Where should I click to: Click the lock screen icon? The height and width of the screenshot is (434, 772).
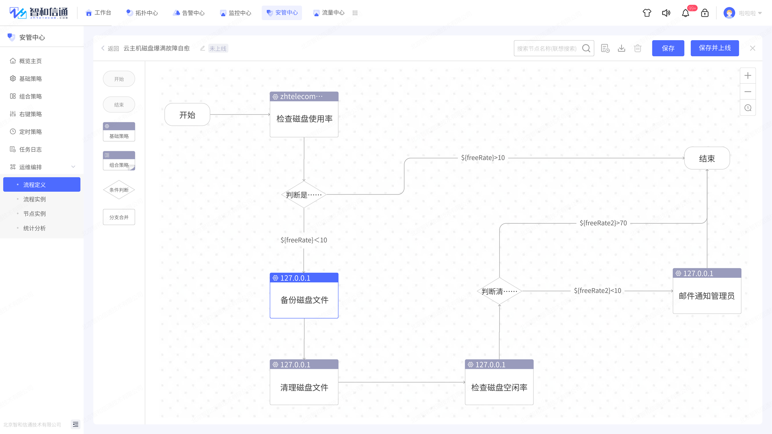705,13
